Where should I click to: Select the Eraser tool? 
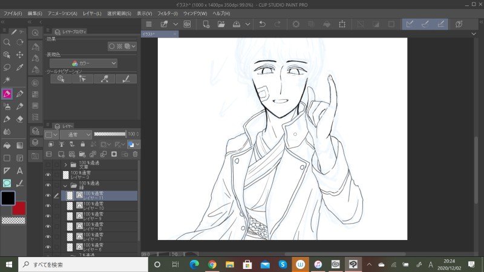click(x=20, y=119)
